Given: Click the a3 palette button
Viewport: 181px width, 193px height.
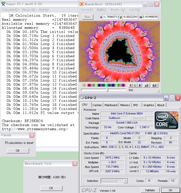Looking at the screenshot, I should coord(146,85).
